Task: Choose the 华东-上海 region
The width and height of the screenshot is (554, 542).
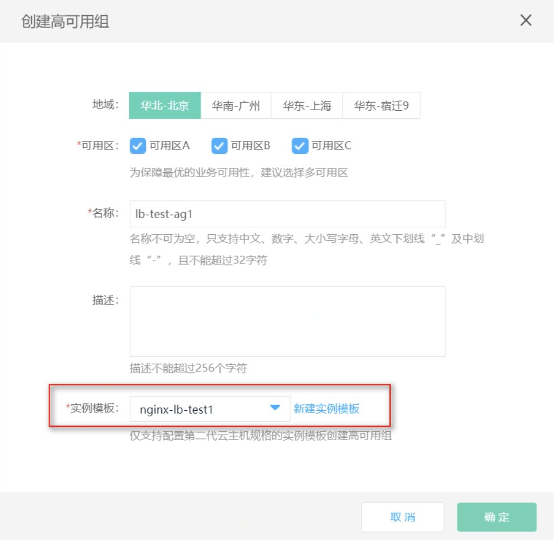Action: tap(307, 106)
